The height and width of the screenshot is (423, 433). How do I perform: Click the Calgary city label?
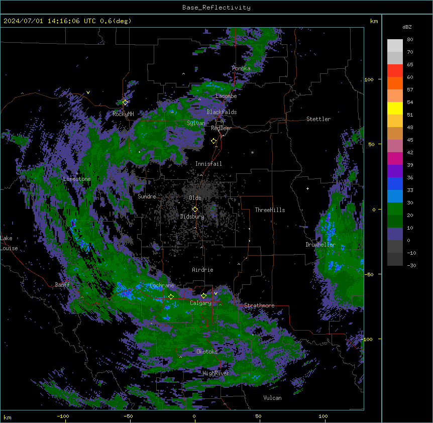(x=200, y=303)
